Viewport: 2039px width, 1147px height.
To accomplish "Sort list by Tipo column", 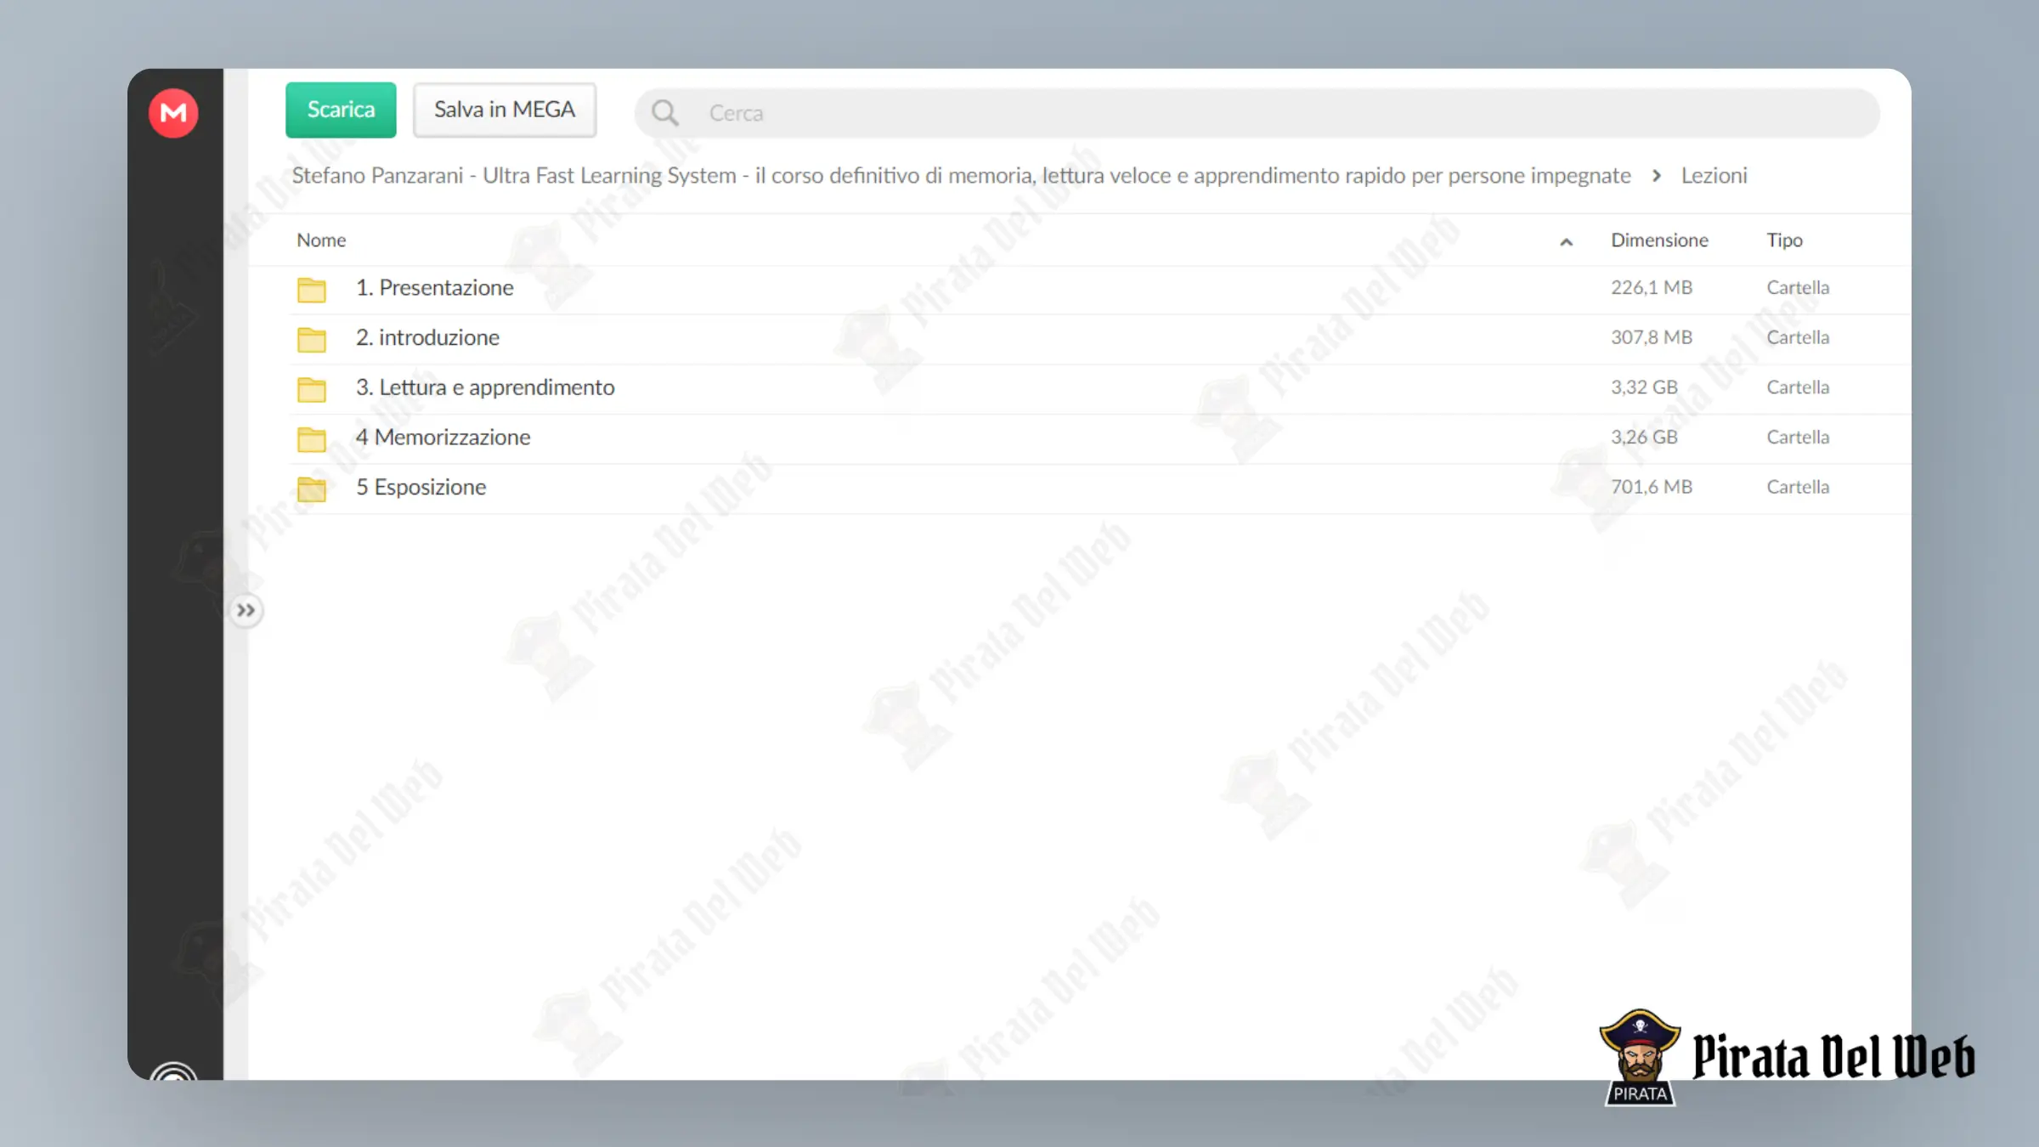I will point(1784,240).
